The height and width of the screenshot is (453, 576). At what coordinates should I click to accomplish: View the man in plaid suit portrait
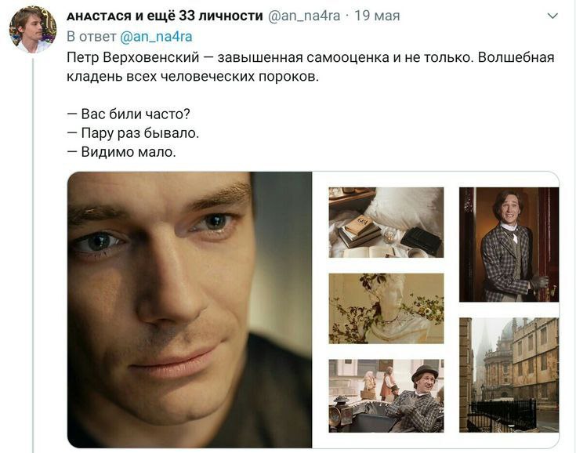(x=509, y=245)
